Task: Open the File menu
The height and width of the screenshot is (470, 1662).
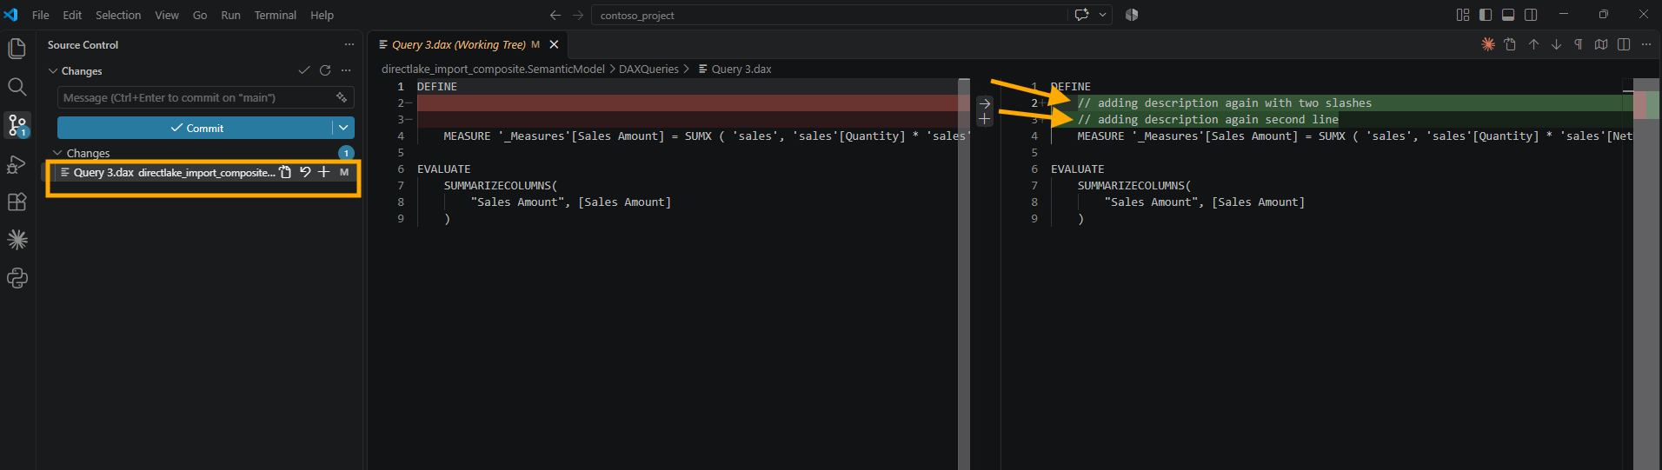Action: click(x=40, y=15)
